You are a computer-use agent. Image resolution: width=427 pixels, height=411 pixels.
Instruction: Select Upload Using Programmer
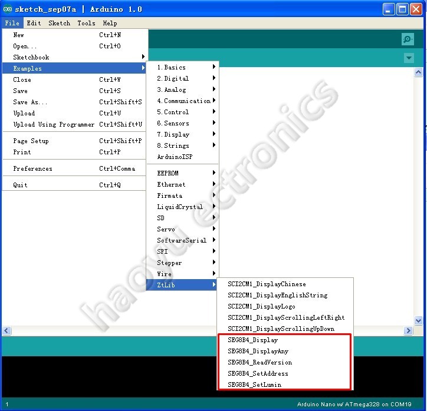click(x=74, y=124)
